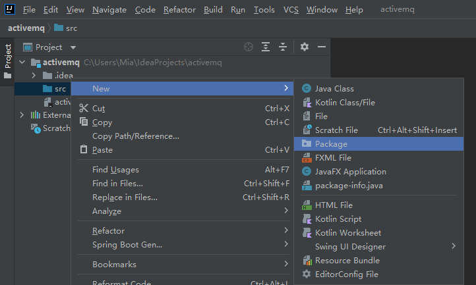476x285 pixels.
Task: Click the Kotlin Worksheet icon
Action: 307,233
